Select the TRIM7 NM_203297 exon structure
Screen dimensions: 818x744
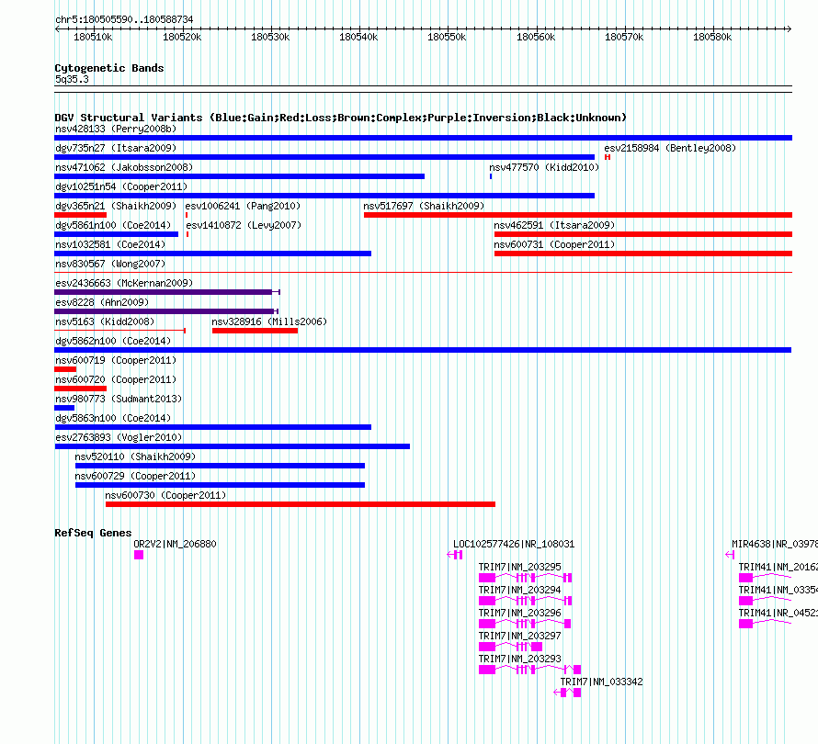pos(511,647)
